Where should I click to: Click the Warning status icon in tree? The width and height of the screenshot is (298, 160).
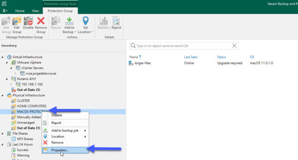tap(14, 156)
